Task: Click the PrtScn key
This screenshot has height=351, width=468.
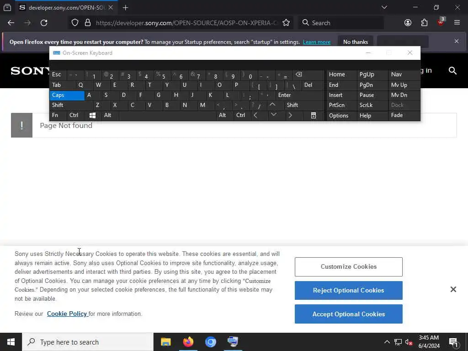Action: point(341,105)
